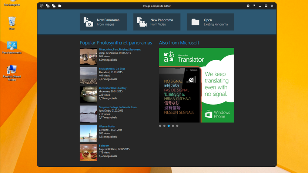This screenshot has width=308, height=173.
Task: Click Niver_Allen_Park basement thumbnail
Action: pyautogui.click(x=88, y=56)
